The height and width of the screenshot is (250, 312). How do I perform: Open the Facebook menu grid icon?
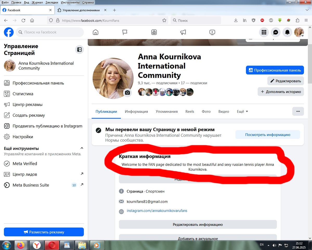(264, 32)
